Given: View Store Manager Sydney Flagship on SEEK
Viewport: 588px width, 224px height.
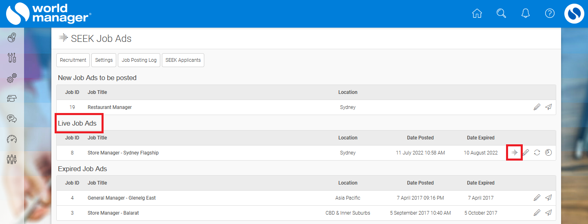Looking at the screenshot, I should [x=515, y=152].
